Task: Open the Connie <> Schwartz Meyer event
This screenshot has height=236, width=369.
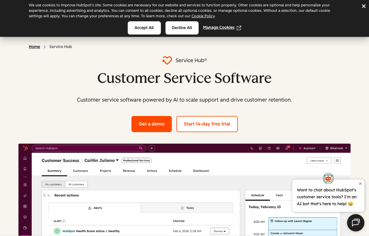Action: (302, 233)
